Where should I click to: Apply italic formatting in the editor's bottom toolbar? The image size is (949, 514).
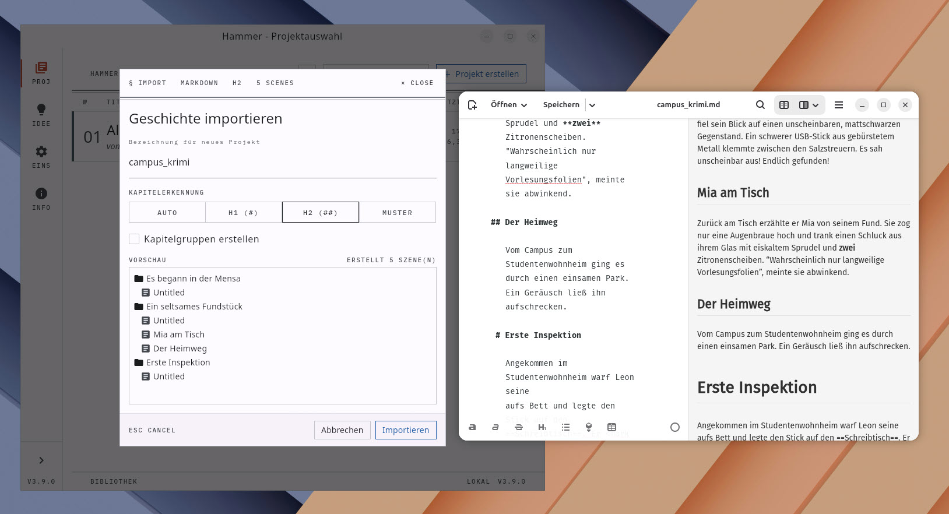[x=495, y=427]
